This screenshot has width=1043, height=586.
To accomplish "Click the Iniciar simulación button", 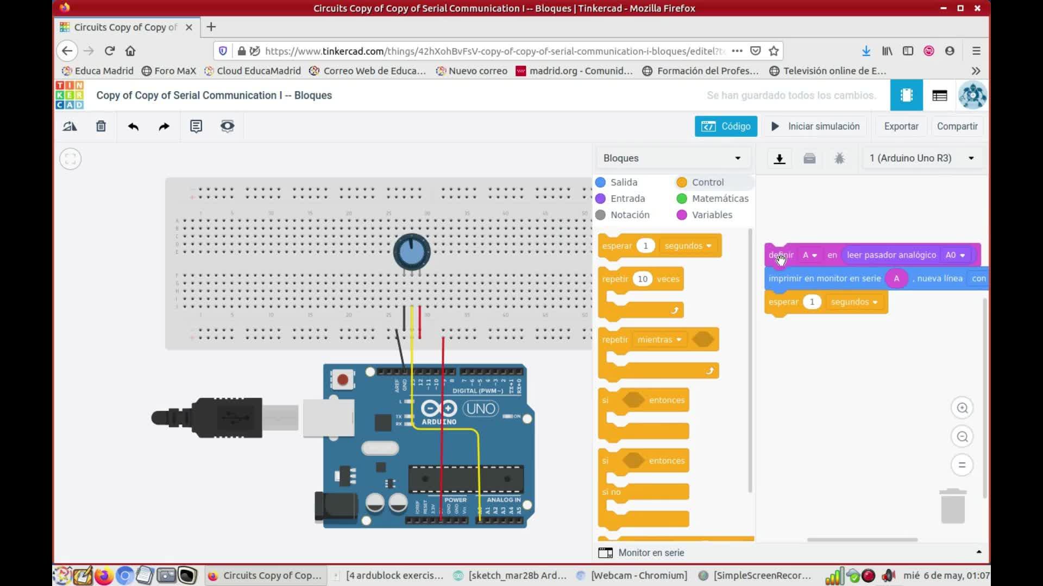I will click(x=815, y=126).
